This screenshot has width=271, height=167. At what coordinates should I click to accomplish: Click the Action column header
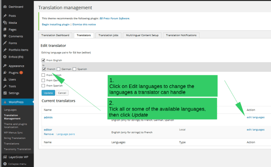(x=251, y=110)
